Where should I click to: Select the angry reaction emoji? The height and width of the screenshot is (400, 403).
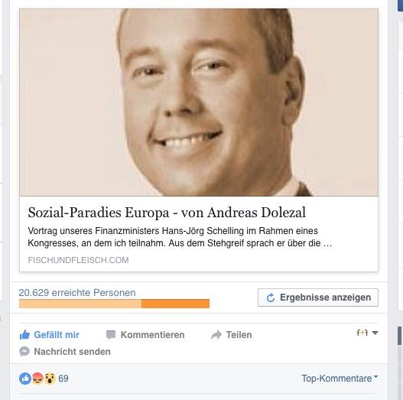(37, 379)
